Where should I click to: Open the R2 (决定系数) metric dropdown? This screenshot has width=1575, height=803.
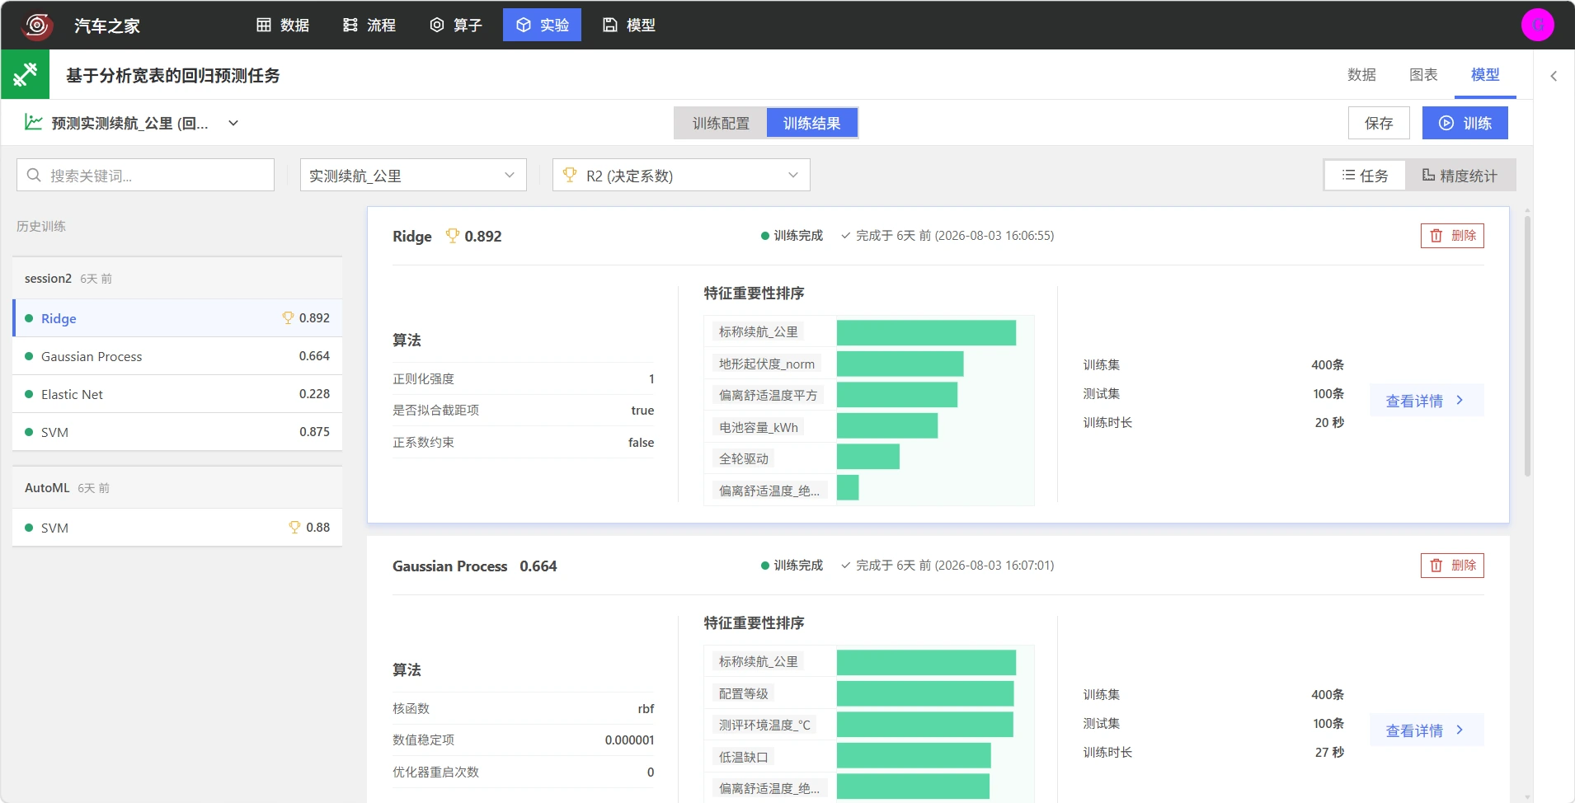point(681,175)
